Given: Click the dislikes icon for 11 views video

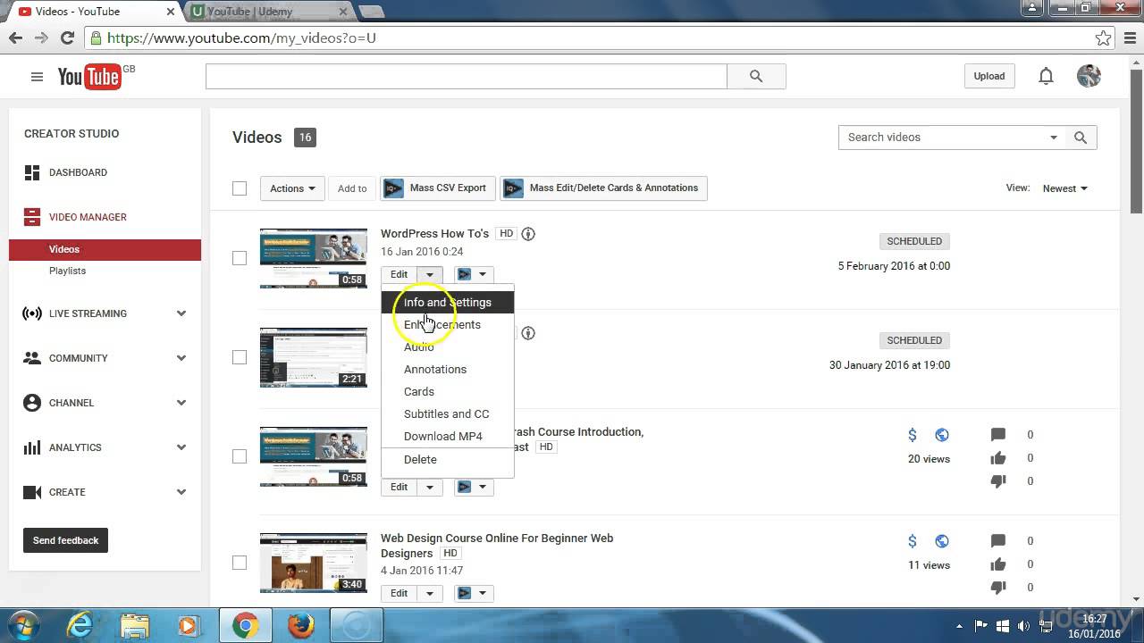Looking at the screenshot, I should [x=998, y=587].
